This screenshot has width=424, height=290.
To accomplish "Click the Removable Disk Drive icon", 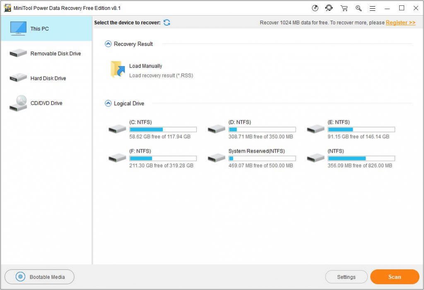I will (18, 53).
